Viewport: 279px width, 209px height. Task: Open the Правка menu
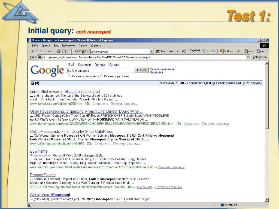[x=46, y=45]
